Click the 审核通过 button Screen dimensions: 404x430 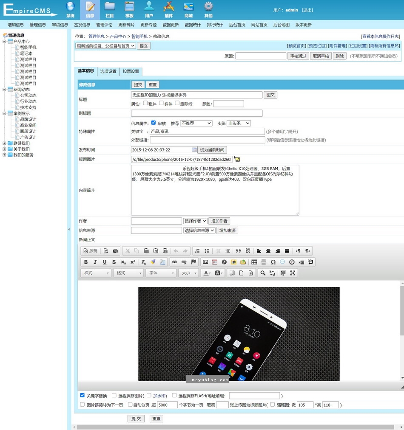(298, 56)
